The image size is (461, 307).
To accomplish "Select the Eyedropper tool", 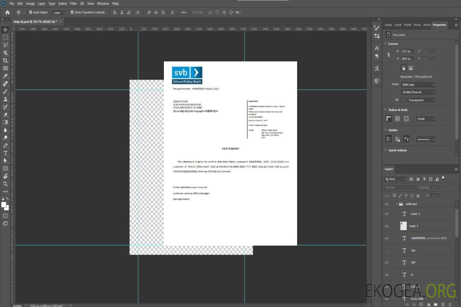I will point(5,76).
